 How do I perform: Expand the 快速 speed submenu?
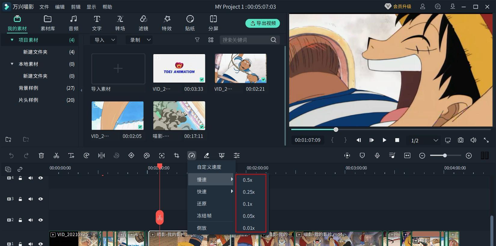tap(211, 192)
